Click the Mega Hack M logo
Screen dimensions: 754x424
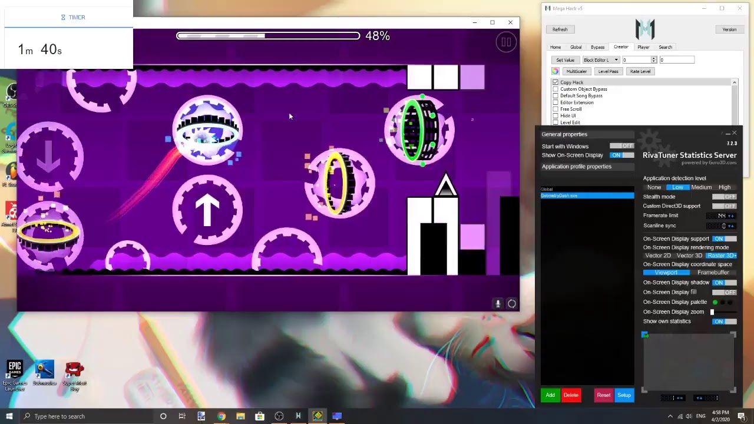click(645, 29)
